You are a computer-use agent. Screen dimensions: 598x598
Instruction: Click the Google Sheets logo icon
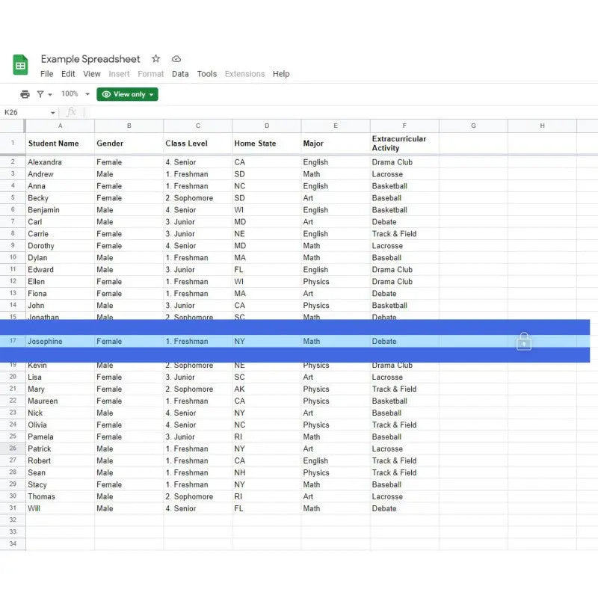[x=20, y=66]
